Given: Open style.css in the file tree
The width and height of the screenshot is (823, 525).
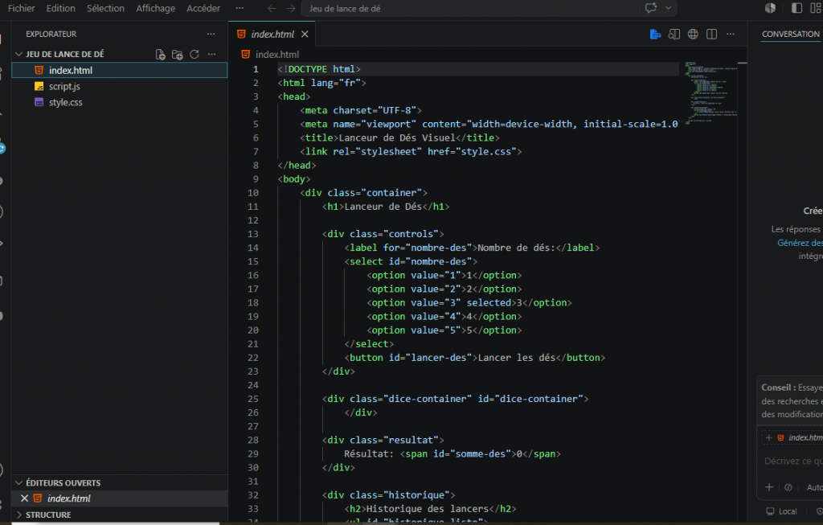Looking at the screenshot, I should [119, 102].
